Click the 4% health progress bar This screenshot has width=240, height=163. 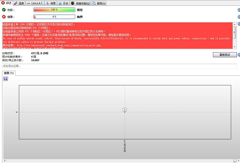[x=54, y=17]
